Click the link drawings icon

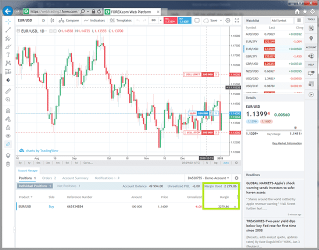[x=8, y=144]
